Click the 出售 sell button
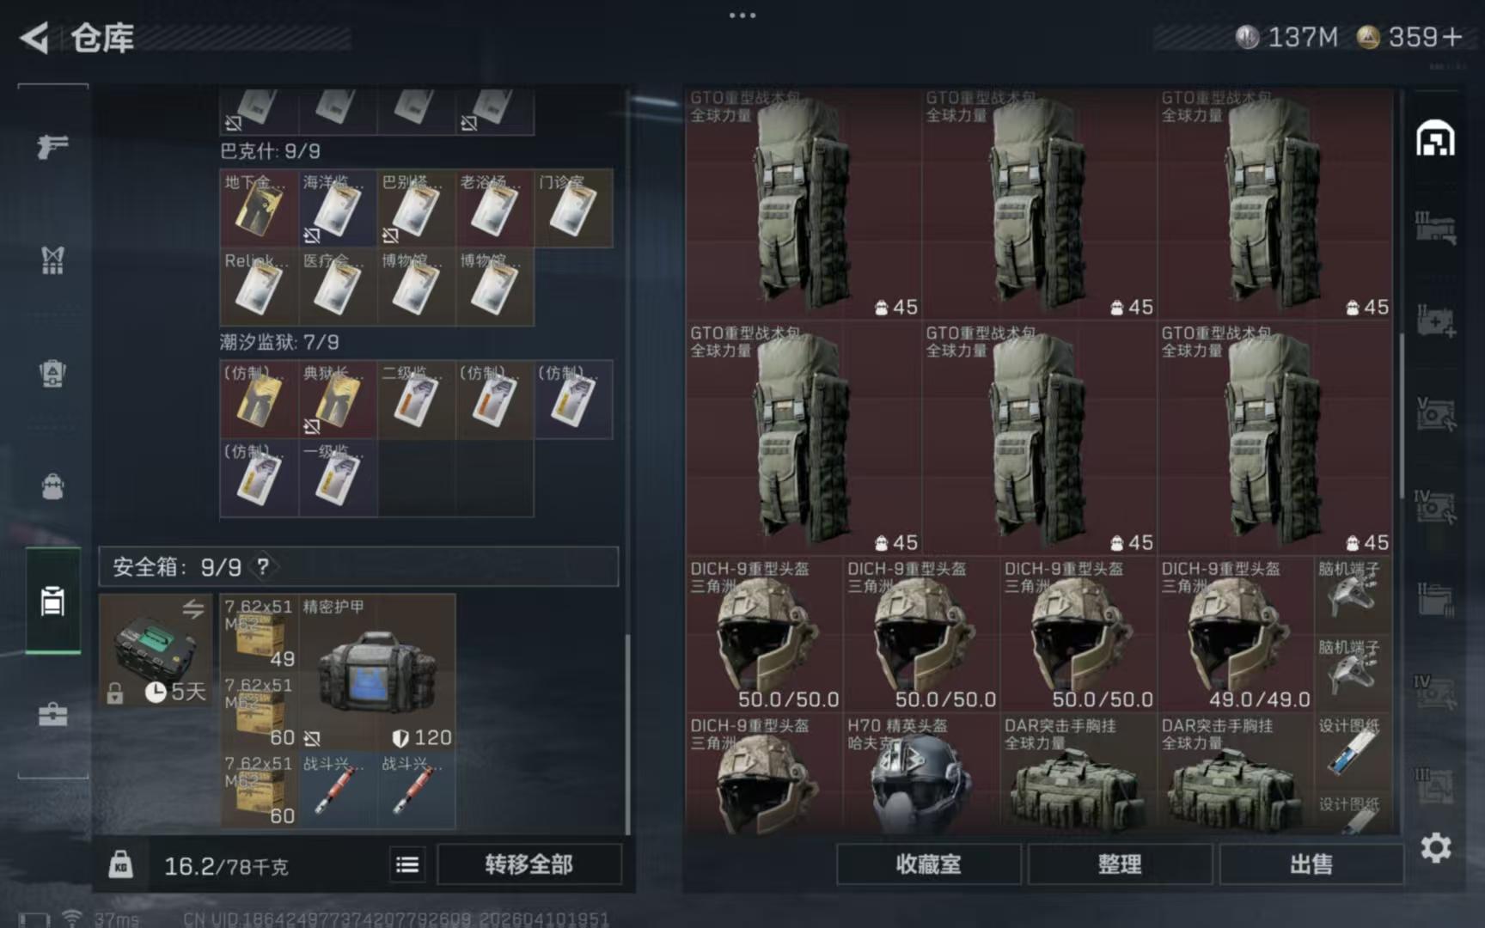This screenshot has height=928, width=1485. [1311, 864]
